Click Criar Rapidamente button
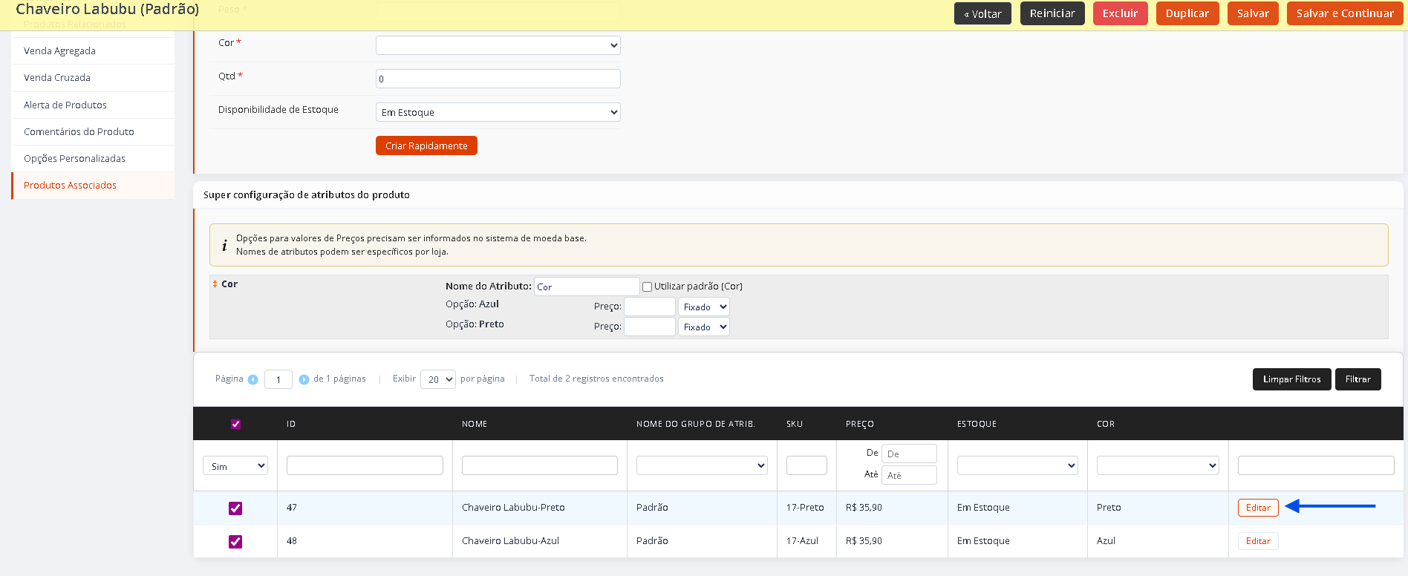This screenshot has height=576, width=1408. 426,145
